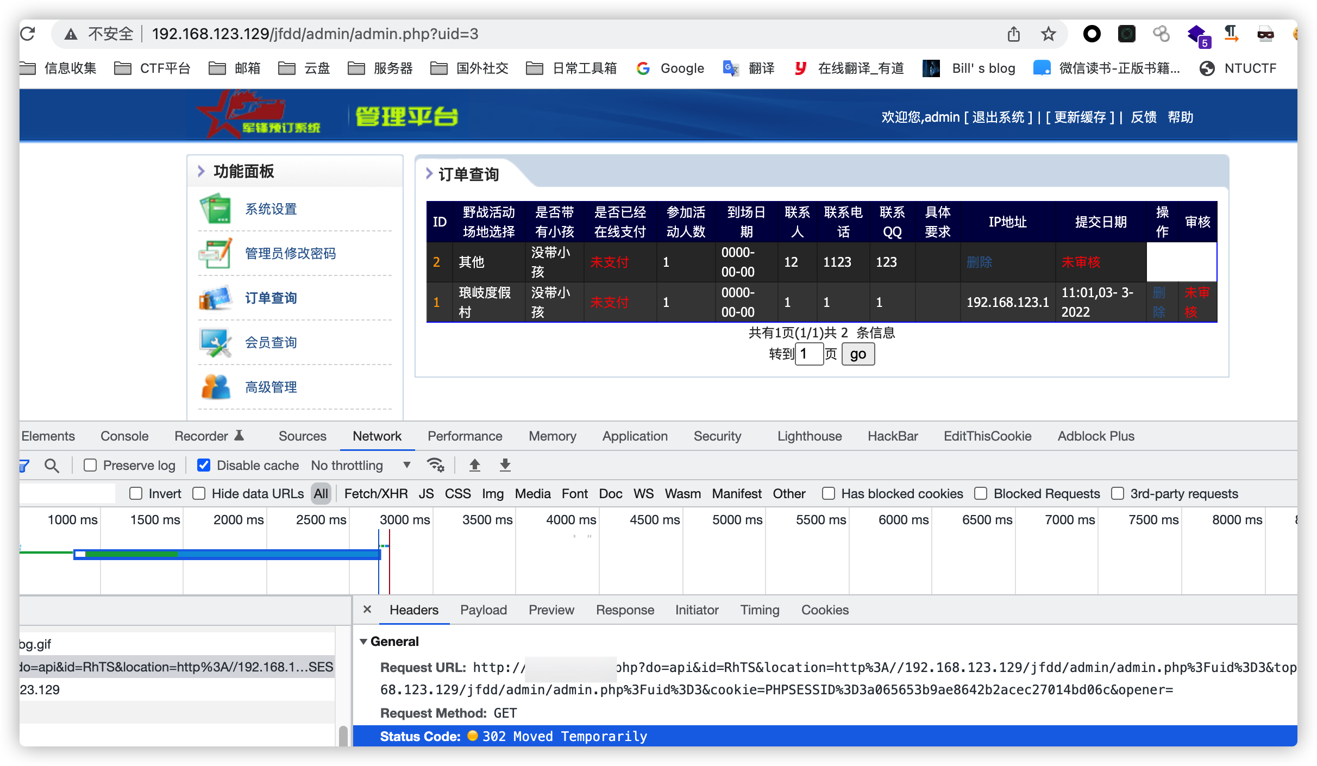Open the share page icon in address bar
The image size is (1317, 766).
pyautogui.click(x=1013, y=34)
